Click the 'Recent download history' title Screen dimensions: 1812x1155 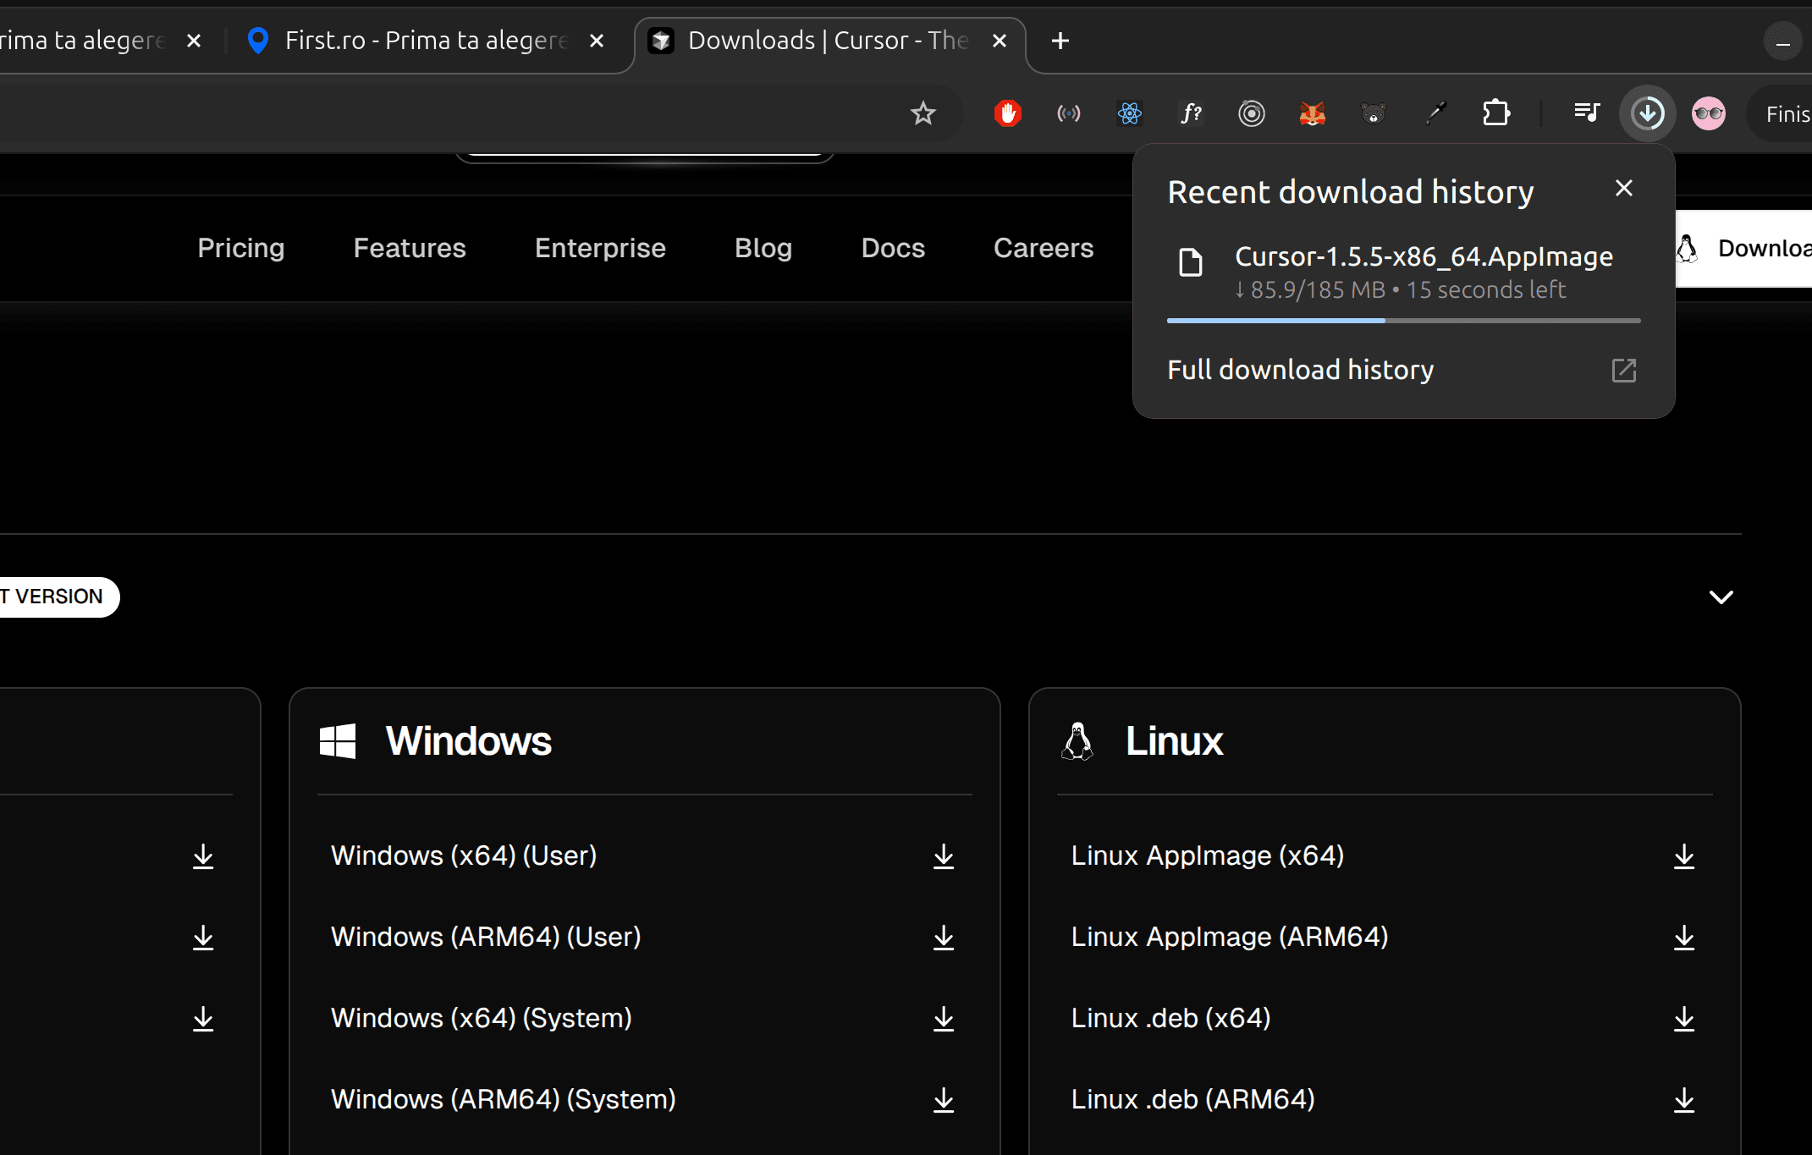tap(1351, 192)
